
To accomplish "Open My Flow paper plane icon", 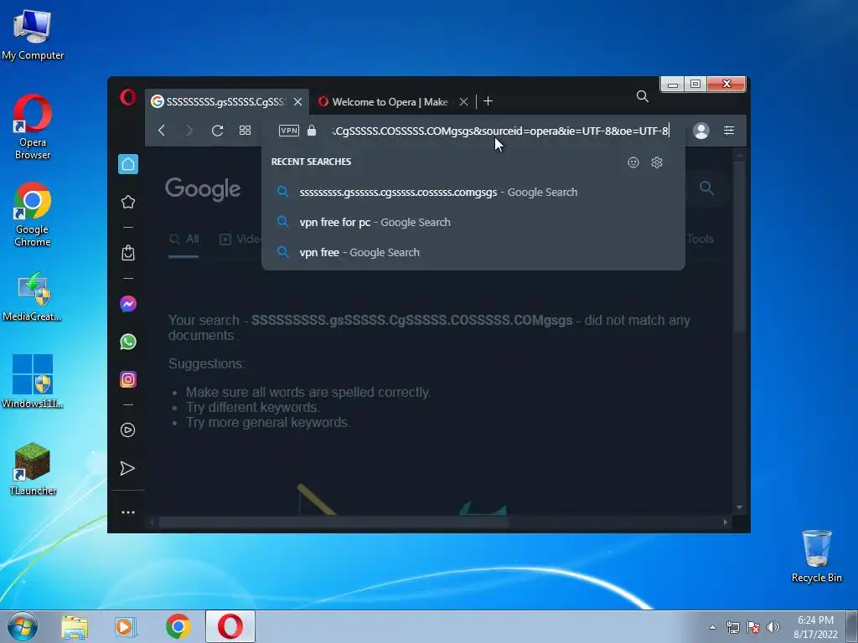I will [127, 469].
